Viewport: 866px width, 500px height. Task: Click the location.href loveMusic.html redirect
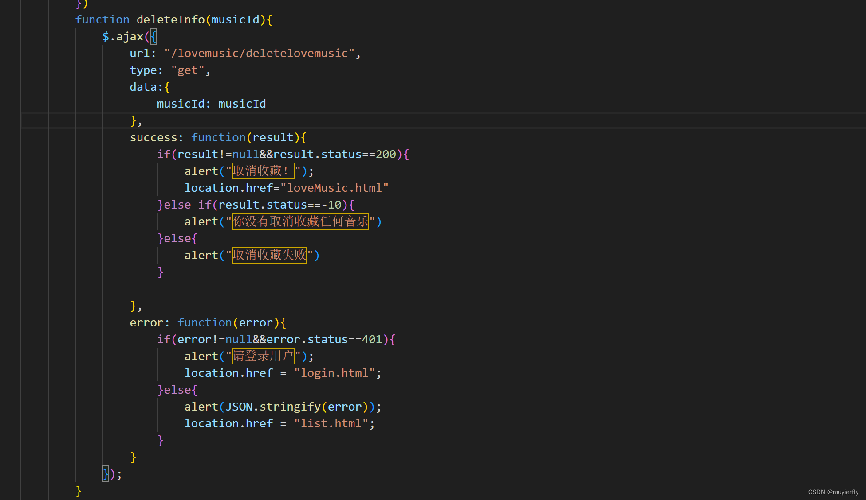pos(286,187)
